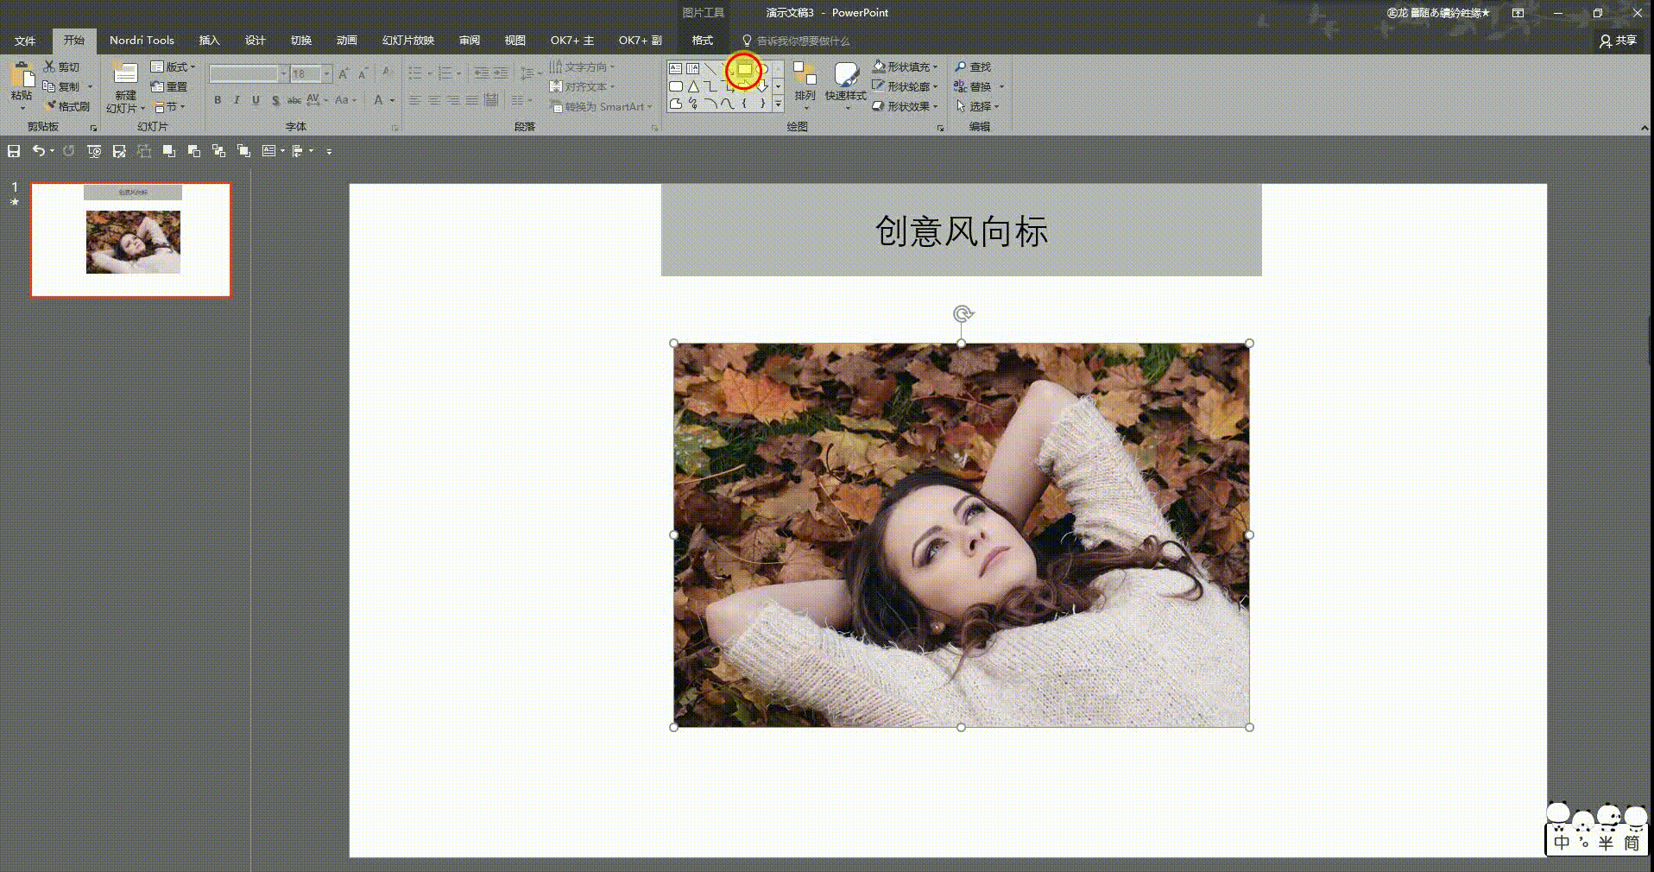Toggle Italic formatting
The image size is (1654, 872).
point(237,100)
